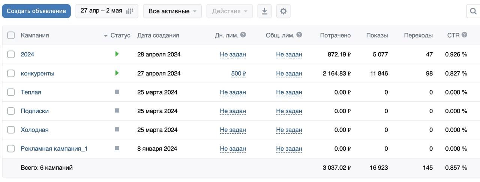Viewport: 480px width, 182px height.
Task: Click help icon next to CTR
Action: 464,35
